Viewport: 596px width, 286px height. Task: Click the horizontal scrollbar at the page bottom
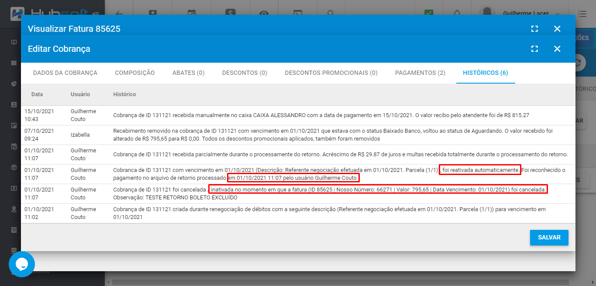tap(341, 283)
